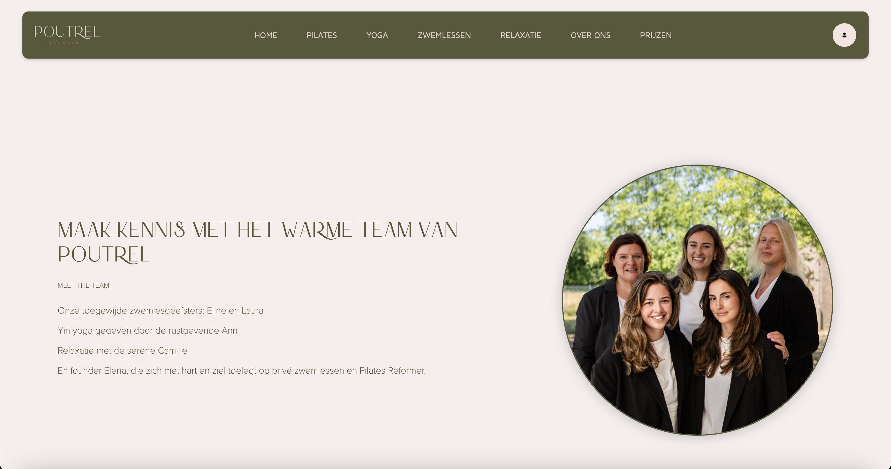Click the sentence about founder Elena
The width and height of the screenshot is (891, 469).
coord(241,371)
